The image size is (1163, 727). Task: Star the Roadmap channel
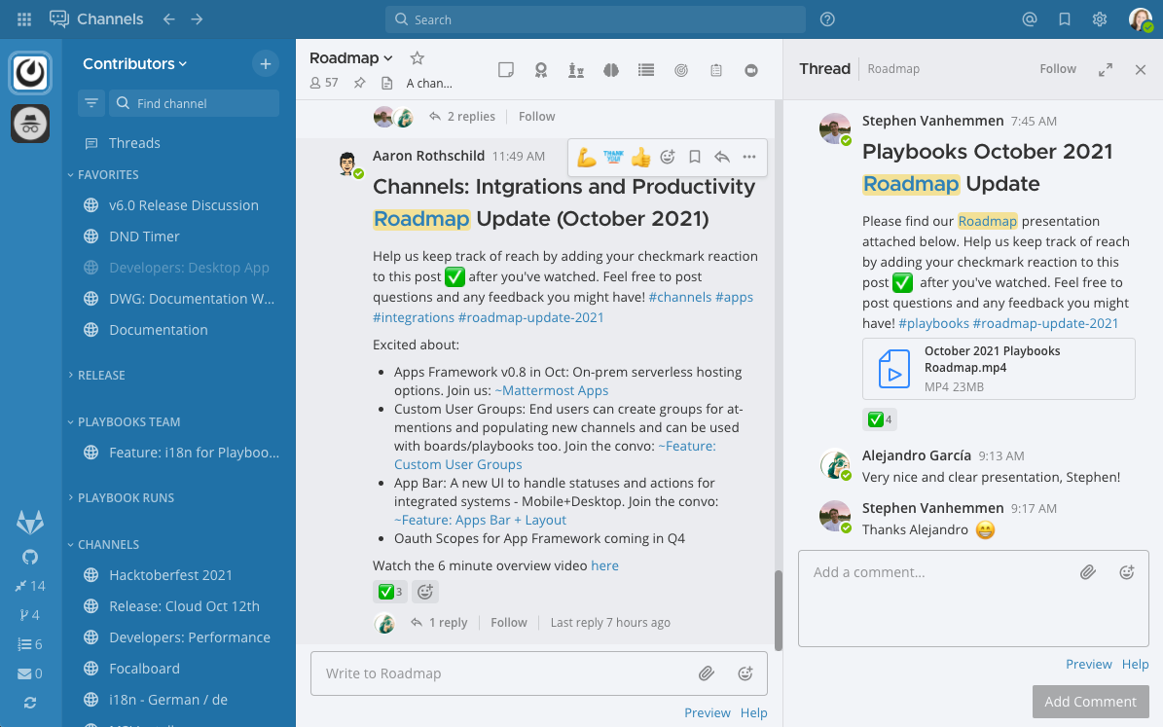(x=417, y=57)
